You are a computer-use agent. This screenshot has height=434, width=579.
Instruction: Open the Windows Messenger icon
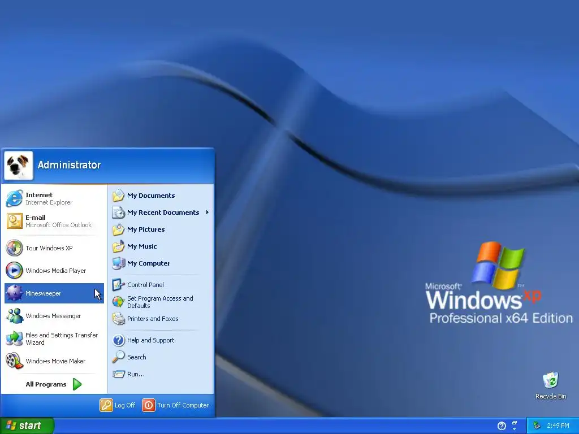tap(14, 316)
